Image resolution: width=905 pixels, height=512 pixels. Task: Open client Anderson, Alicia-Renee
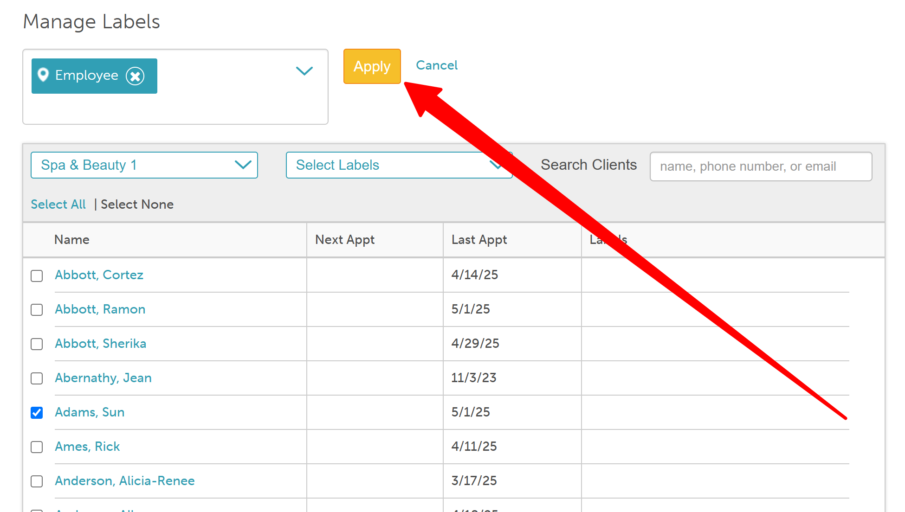click(x=124, y=481)
